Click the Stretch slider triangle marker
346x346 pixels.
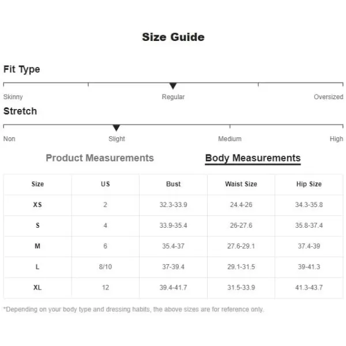[116, 128]
